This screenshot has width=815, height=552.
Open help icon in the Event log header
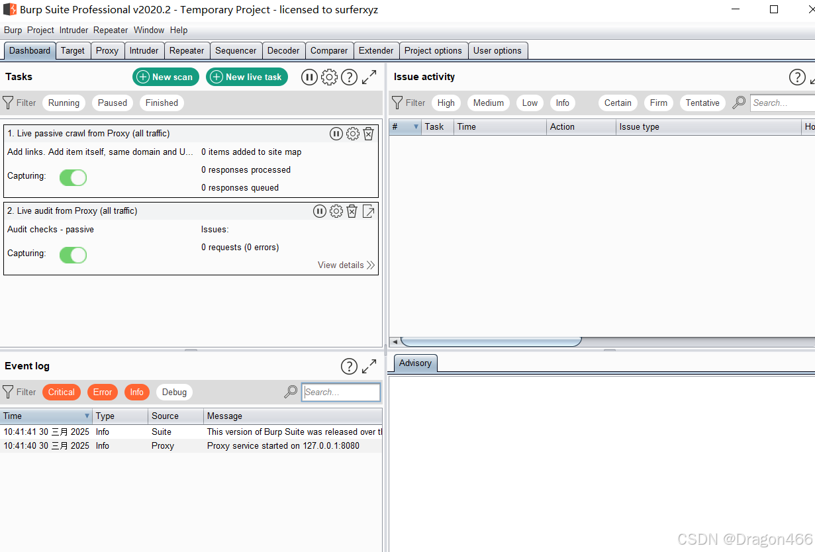pyautogui.click(x=349, y=366)
